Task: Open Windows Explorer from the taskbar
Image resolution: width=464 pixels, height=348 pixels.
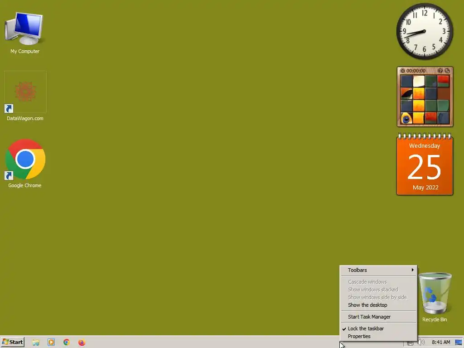Action: click(x=36, y=343)
